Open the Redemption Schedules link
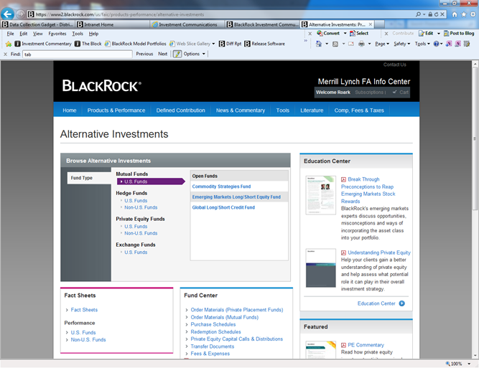The height and width of the screenshot is (368, 479). pos(215,331)
